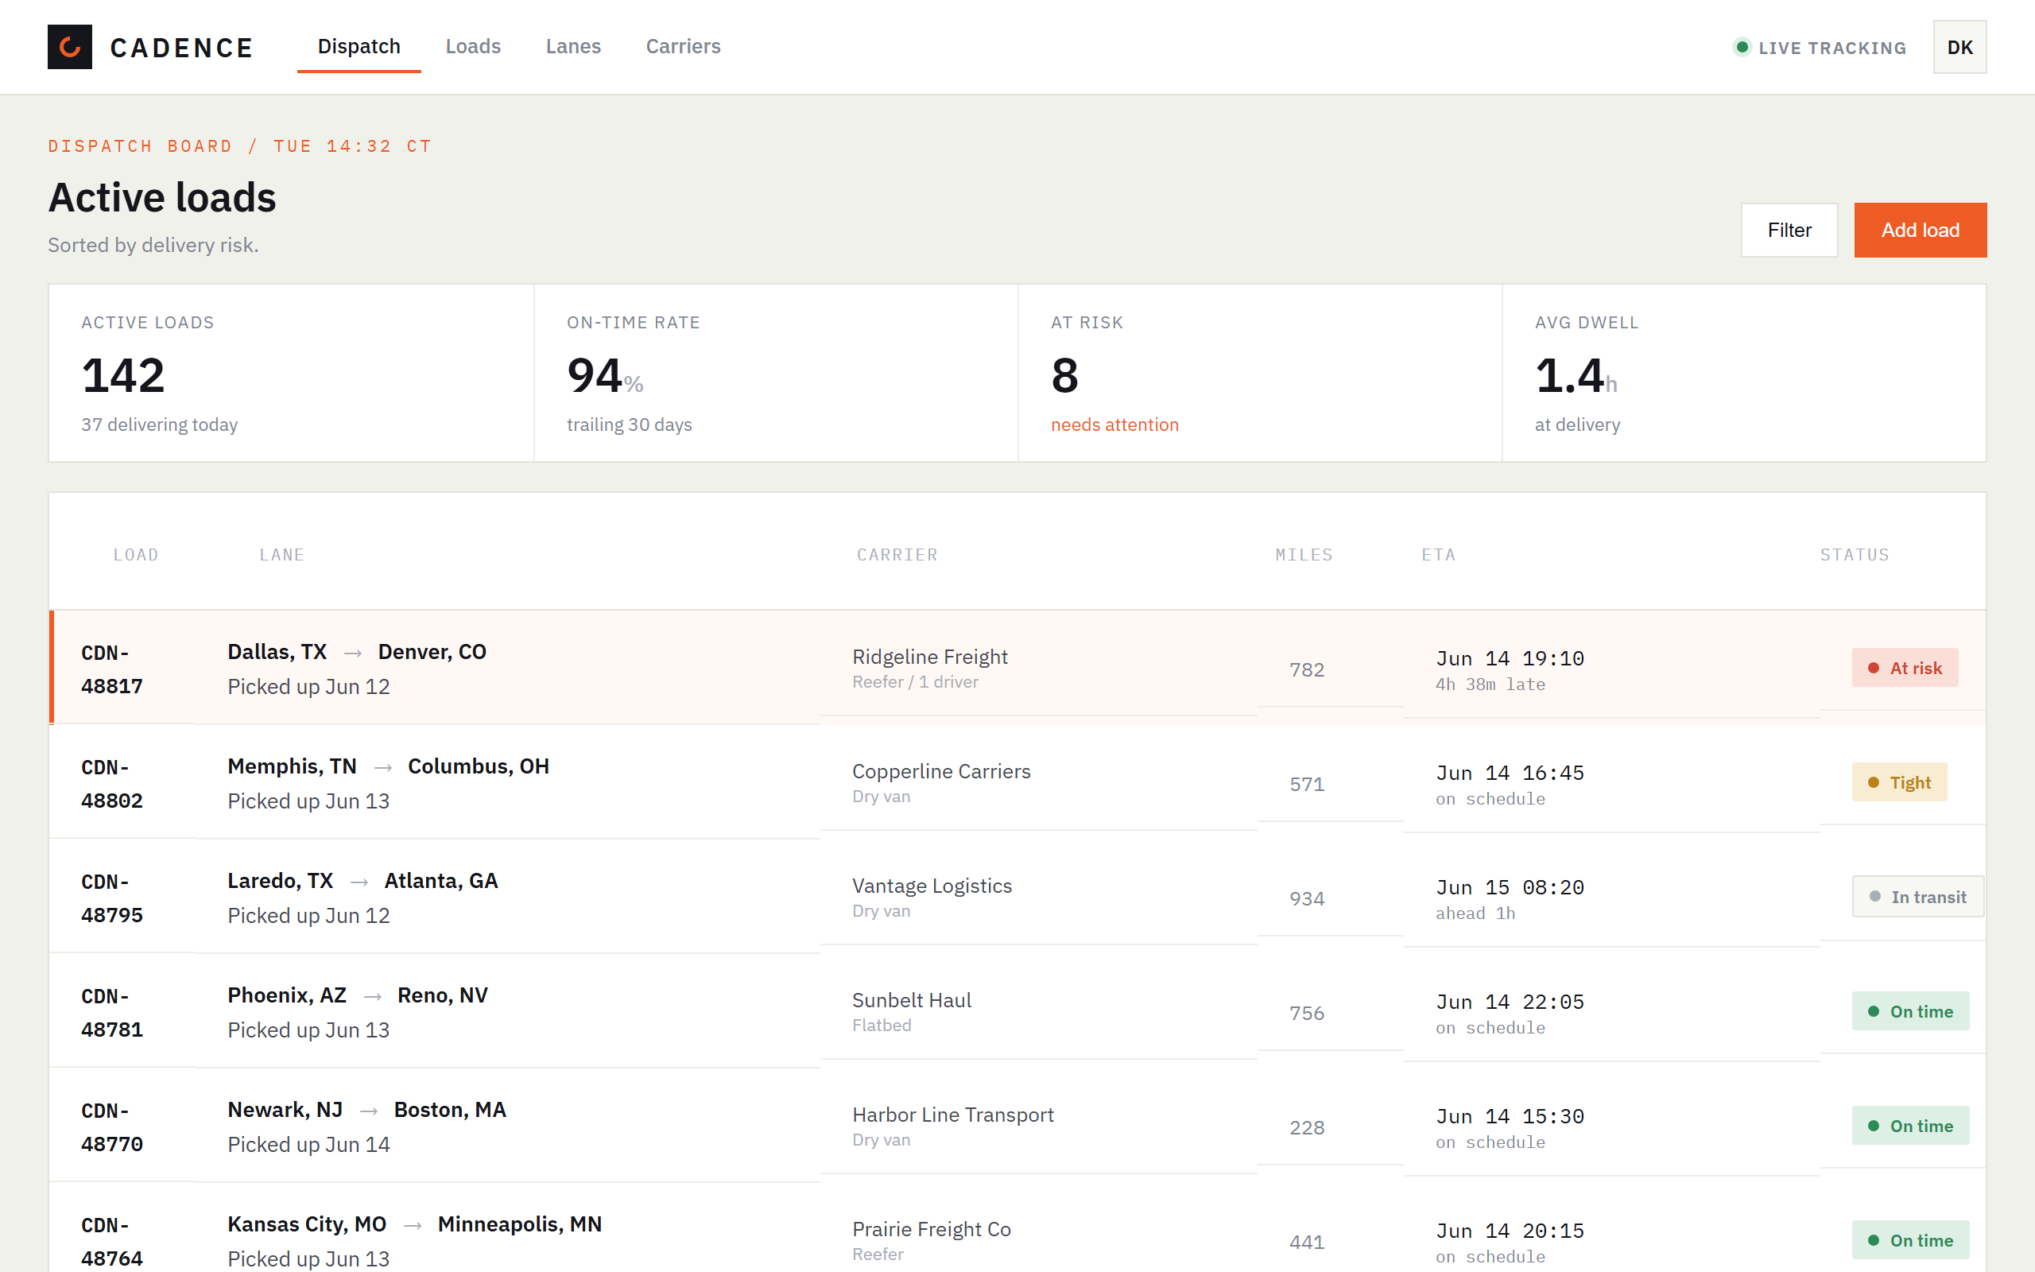This screenshot has width=2035, height=1272.
Task: Click the Harbor Line Transport carrier name
Action: 953,1115
